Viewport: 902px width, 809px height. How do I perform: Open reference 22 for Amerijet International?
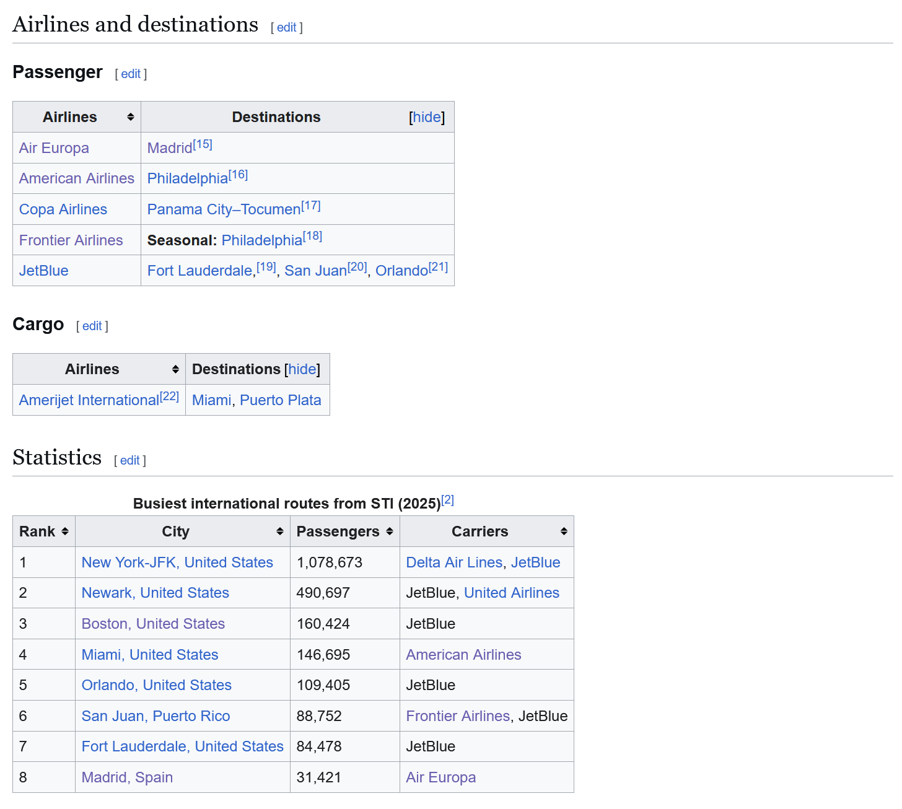pos(170,396)
